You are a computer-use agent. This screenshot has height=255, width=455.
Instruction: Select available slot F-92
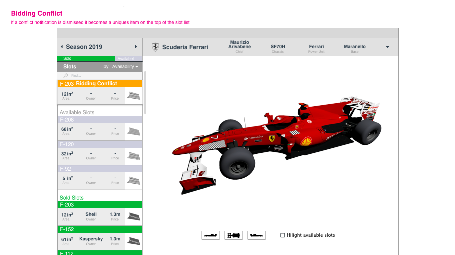click(x=100, y=169)
